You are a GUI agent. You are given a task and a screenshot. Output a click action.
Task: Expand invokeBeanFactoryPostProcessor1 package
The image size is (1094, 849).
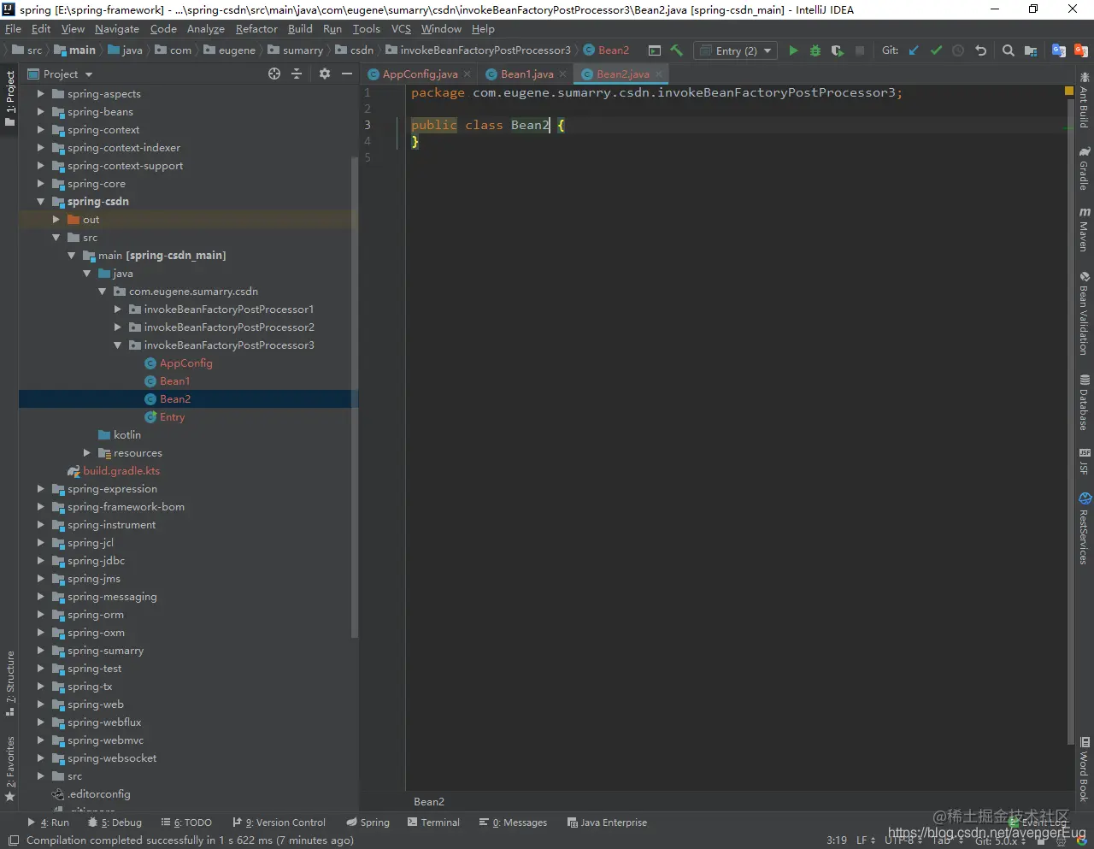point(117,310)
